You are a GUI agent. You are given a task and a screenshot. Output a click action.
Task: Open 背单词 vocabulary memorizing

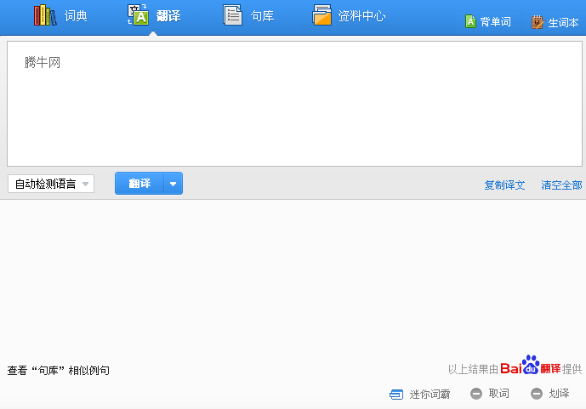point(487,21)
